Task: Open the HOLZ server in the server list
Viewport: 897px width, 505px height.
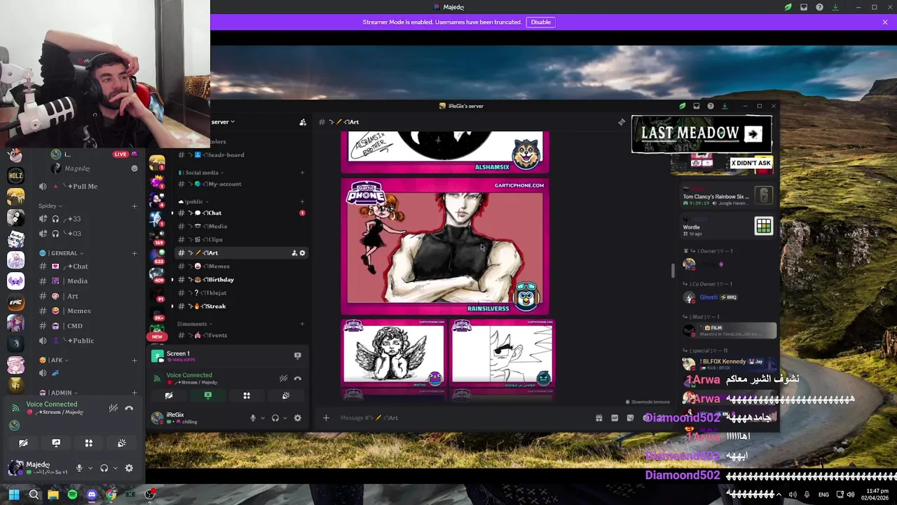Action: [x=15, y=175]
